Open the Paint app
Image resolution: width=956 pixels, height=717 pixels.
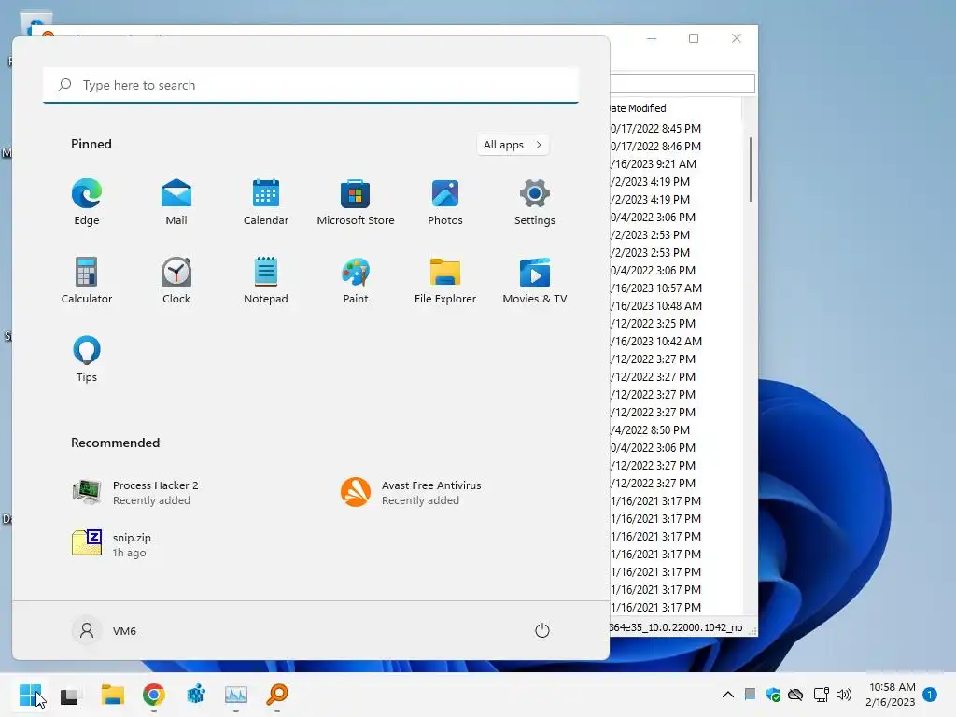[x=356, y=280]
